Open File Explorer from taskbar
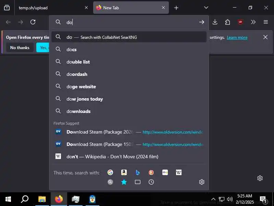This screenshot has height=206, width=274. pyautogui.click(x=42, y=199)
